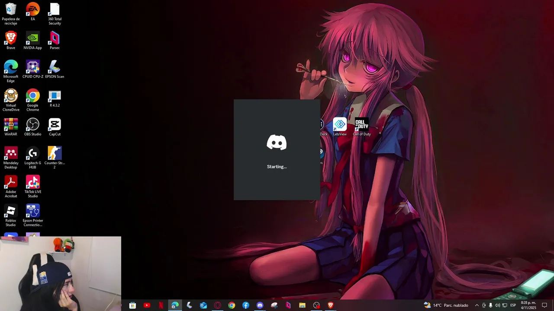Select the Google Chrome desktop icon

[32, 100]
